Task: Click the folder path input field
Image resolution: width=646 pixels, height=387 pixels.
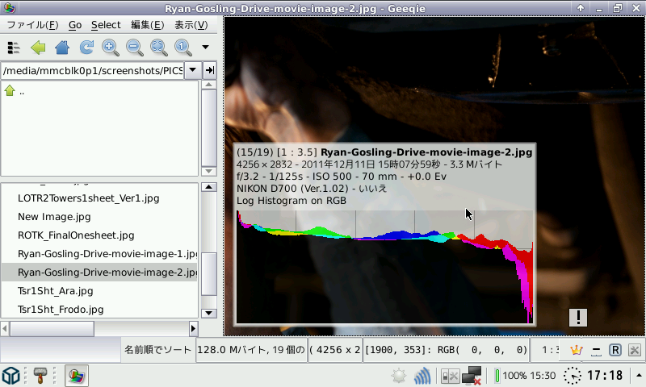Action: point(93,70)
